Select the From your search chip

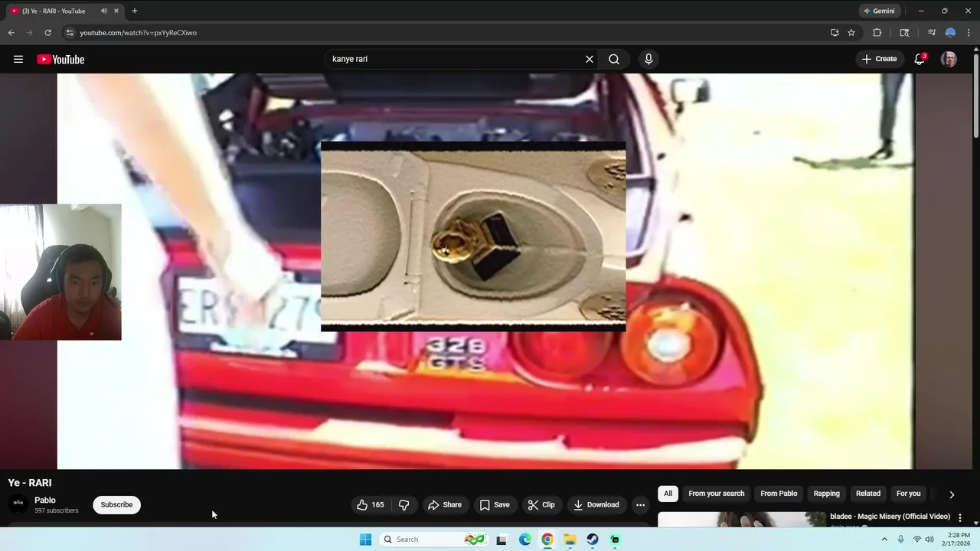pyautogui.click(x=716, y=494)
